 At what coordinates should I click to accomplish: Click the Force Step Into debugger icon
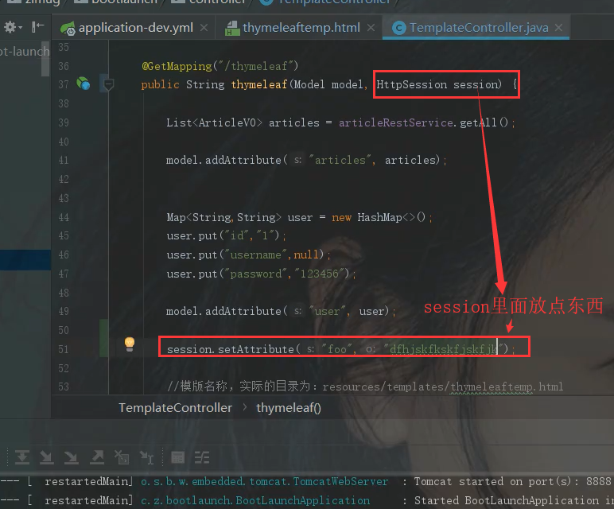(x=72, y=457)
